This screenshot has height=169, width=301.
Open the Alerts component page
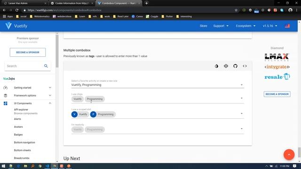[17, 119]
